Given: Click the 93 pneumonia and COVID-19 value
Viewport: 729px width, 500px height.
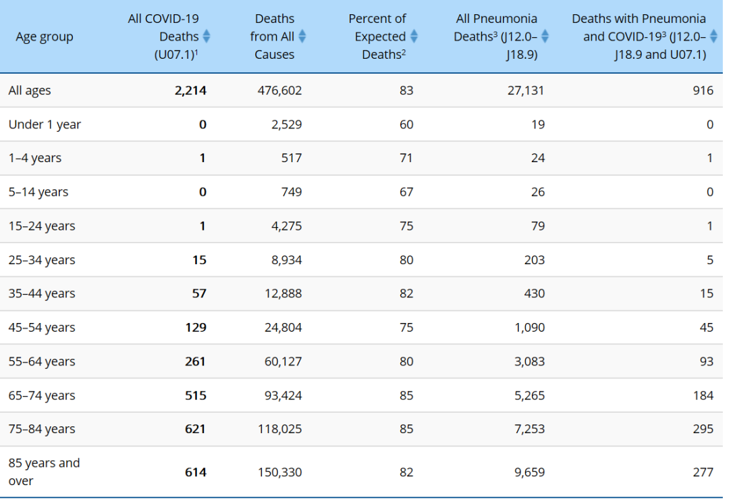Looking at the screenshot, I should click(x=707, y=361).
